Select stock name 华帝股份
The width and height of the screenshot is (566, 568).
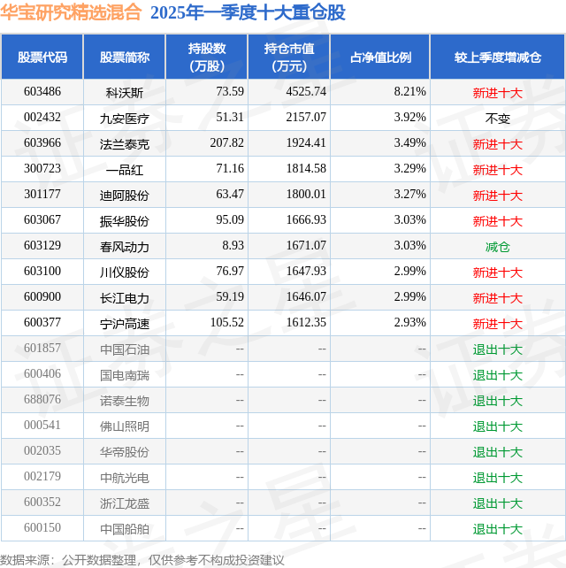125,453
